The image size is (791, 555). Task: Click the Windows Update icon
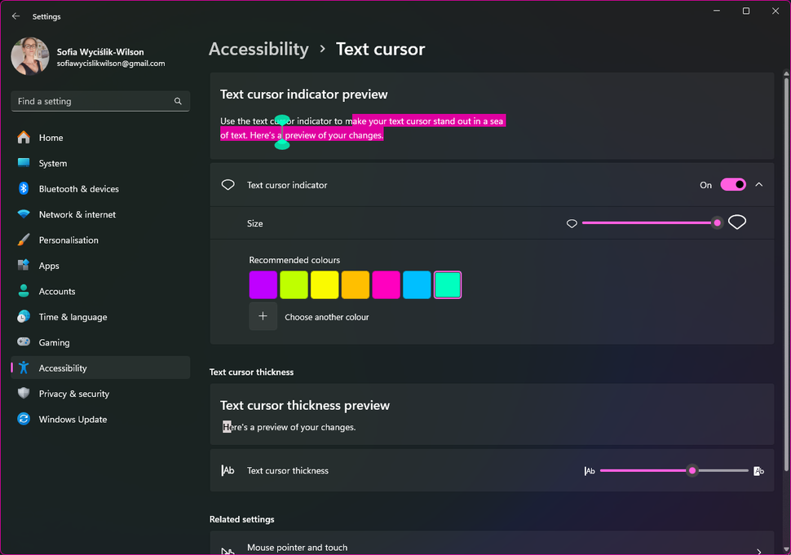[24, 419]
